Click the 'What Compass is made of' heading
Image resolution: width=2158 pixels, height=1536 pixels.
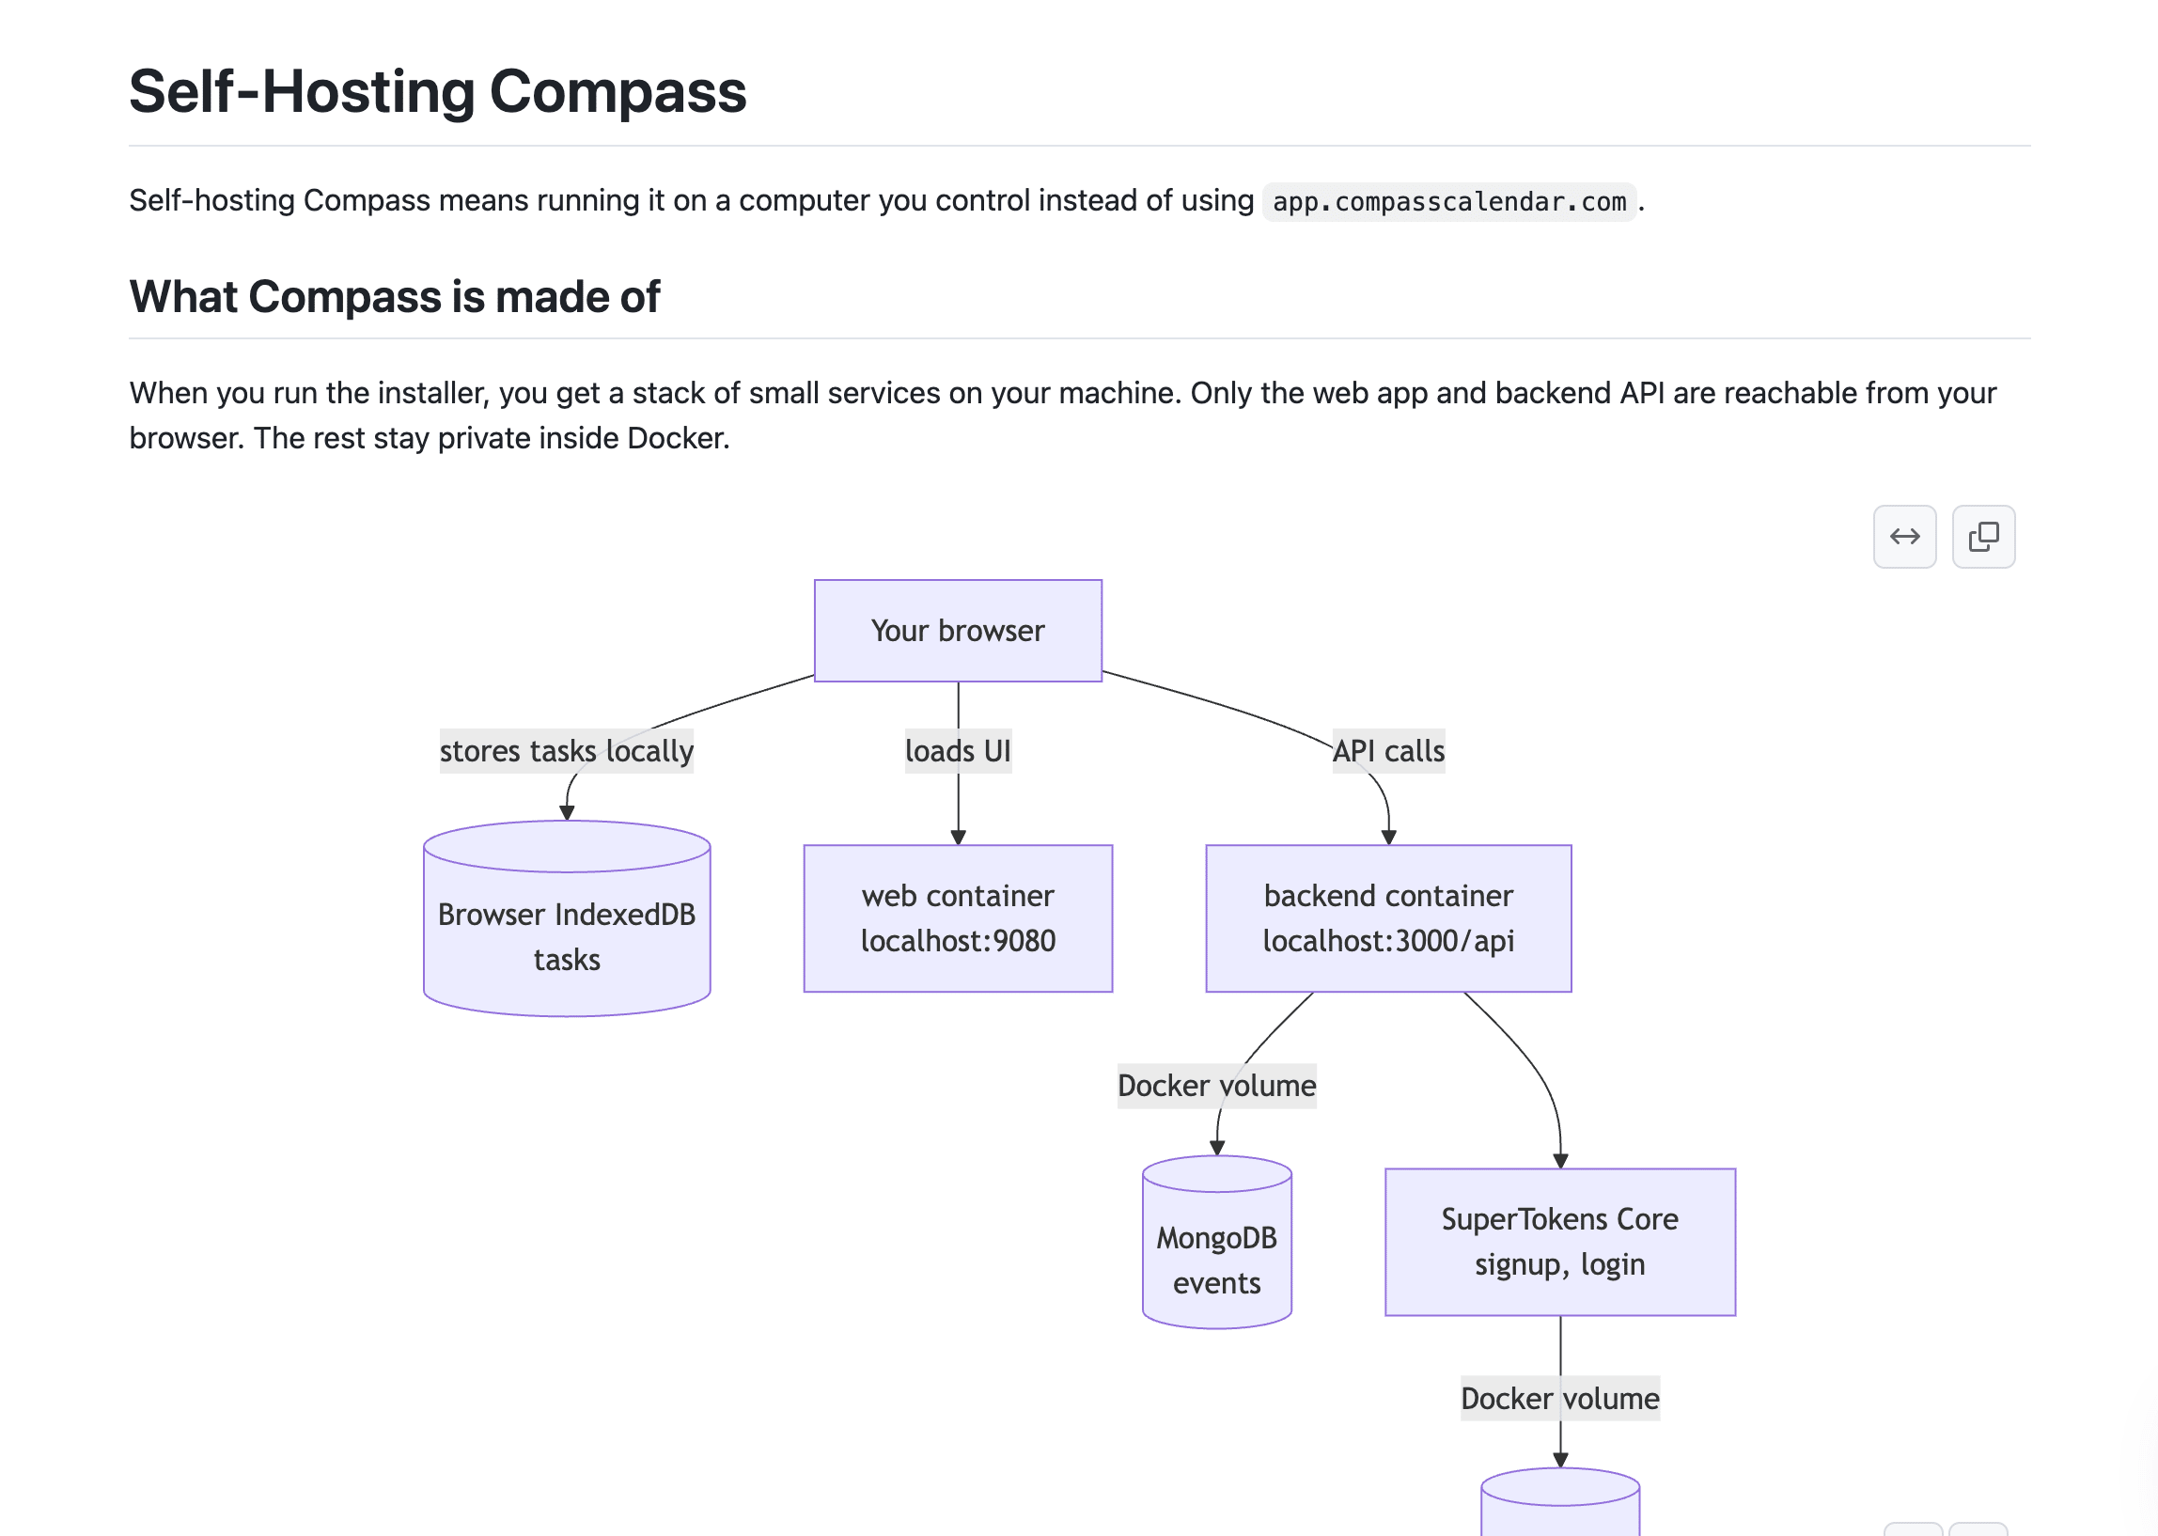pos(395,297)
